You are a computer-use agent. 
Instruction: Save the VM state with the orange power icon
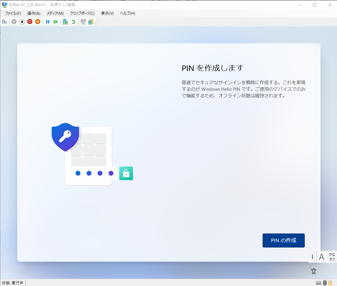pyautogui.click(x=38, y=22)
